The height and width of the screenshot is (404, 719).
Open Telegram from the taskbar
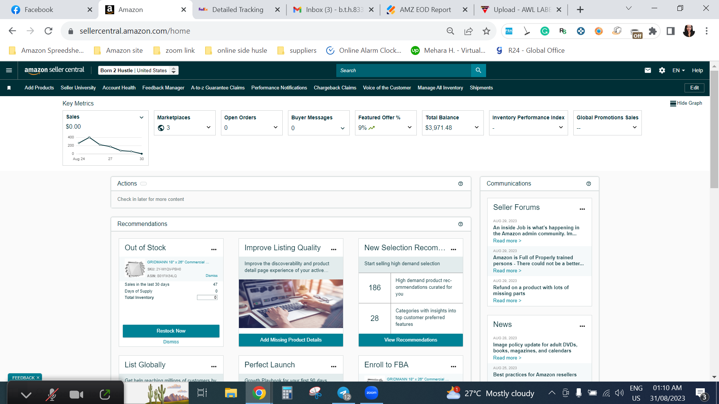343,393
